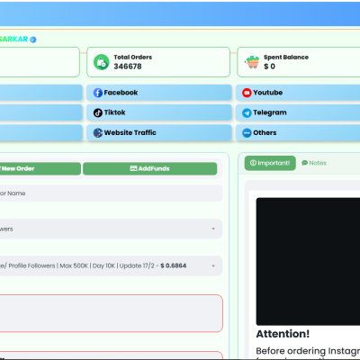Screen dimensions: 360x360
Task: Click the verified badge next to SARKAR
Action: tap(33, 40)
